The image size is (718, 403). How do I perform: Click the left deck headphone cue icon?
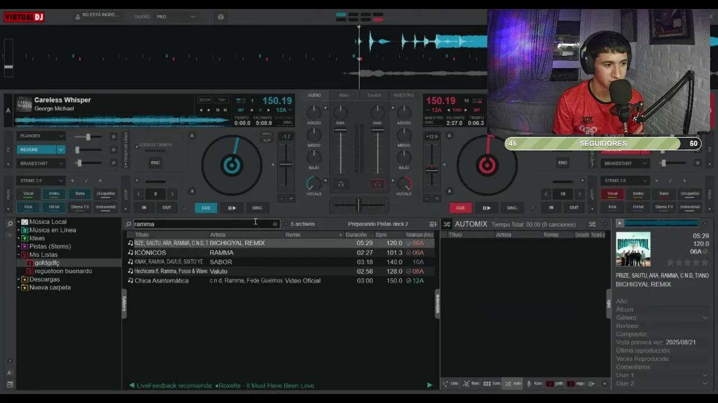tap(340, 184)
